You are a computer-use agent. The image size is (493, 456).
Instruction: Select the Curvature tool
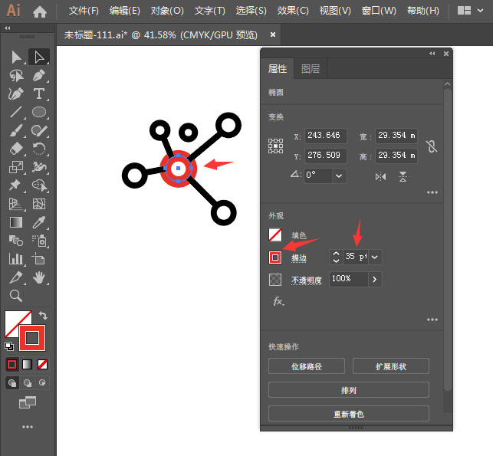[x=16, y=93]
